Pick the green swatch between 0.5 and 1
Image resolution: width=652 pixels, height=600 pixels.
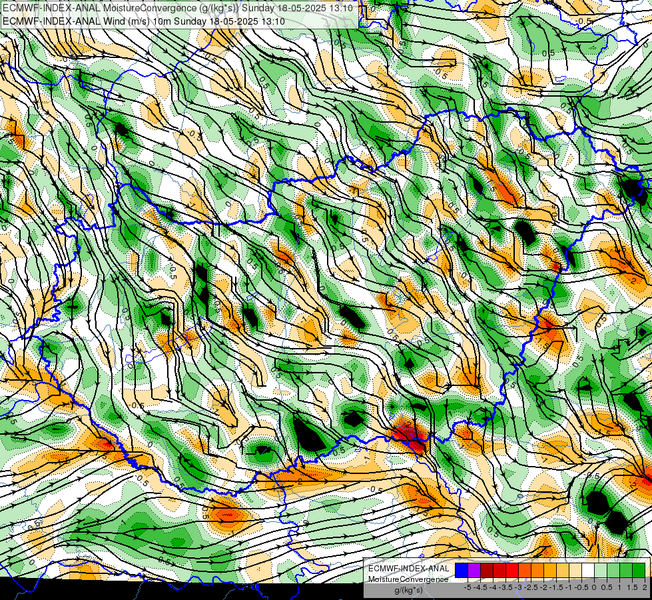613,571
